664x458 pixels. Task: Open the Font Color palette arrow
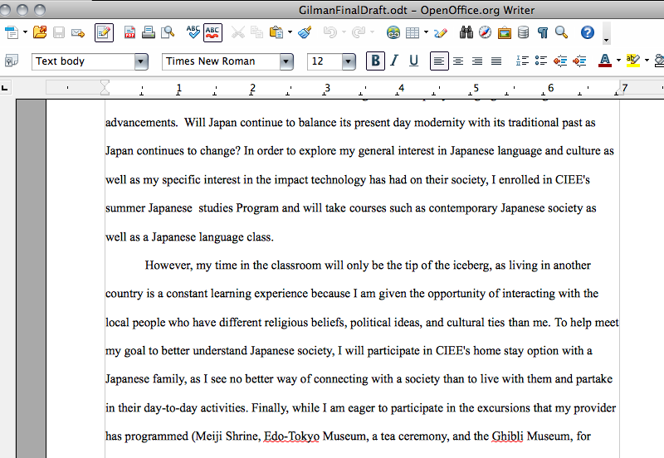[618, 61]
